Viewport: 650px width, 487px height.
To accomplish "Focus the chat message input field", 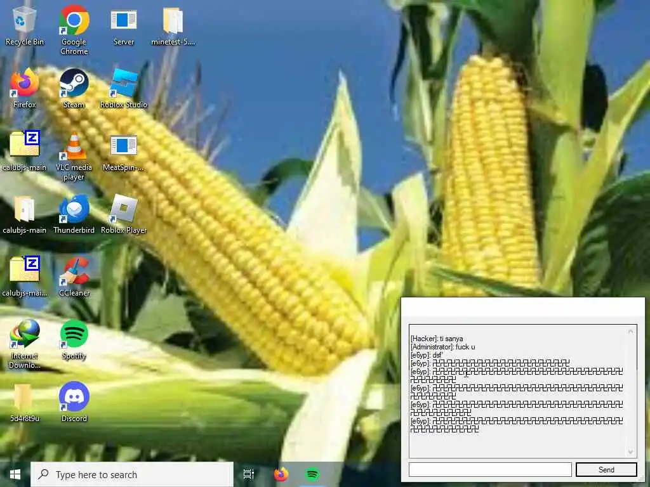I will tap(490, 470).
